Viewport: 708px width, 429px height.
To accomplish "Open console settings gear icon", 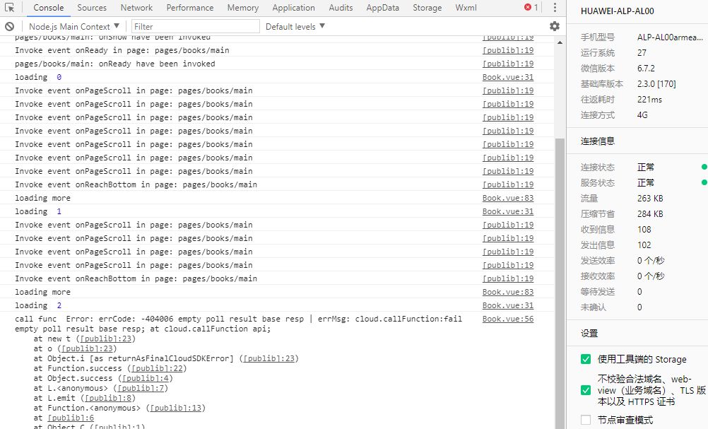I will point(555,26).
